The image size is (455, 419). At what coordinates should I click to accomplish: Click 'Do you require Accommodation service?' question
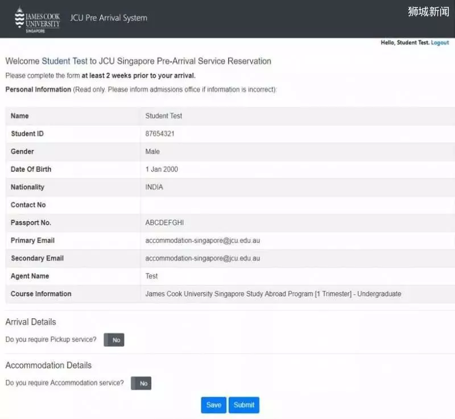pos(64,383)
